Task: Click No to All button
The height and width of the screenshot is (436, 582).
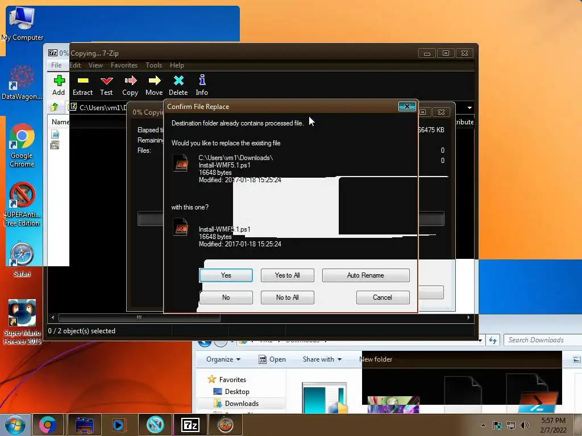Action: [x=287, y=297]
